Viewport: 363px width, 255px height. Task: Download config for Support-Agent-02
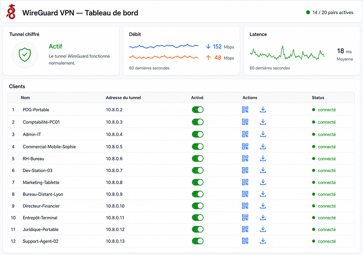click(263, 241)
